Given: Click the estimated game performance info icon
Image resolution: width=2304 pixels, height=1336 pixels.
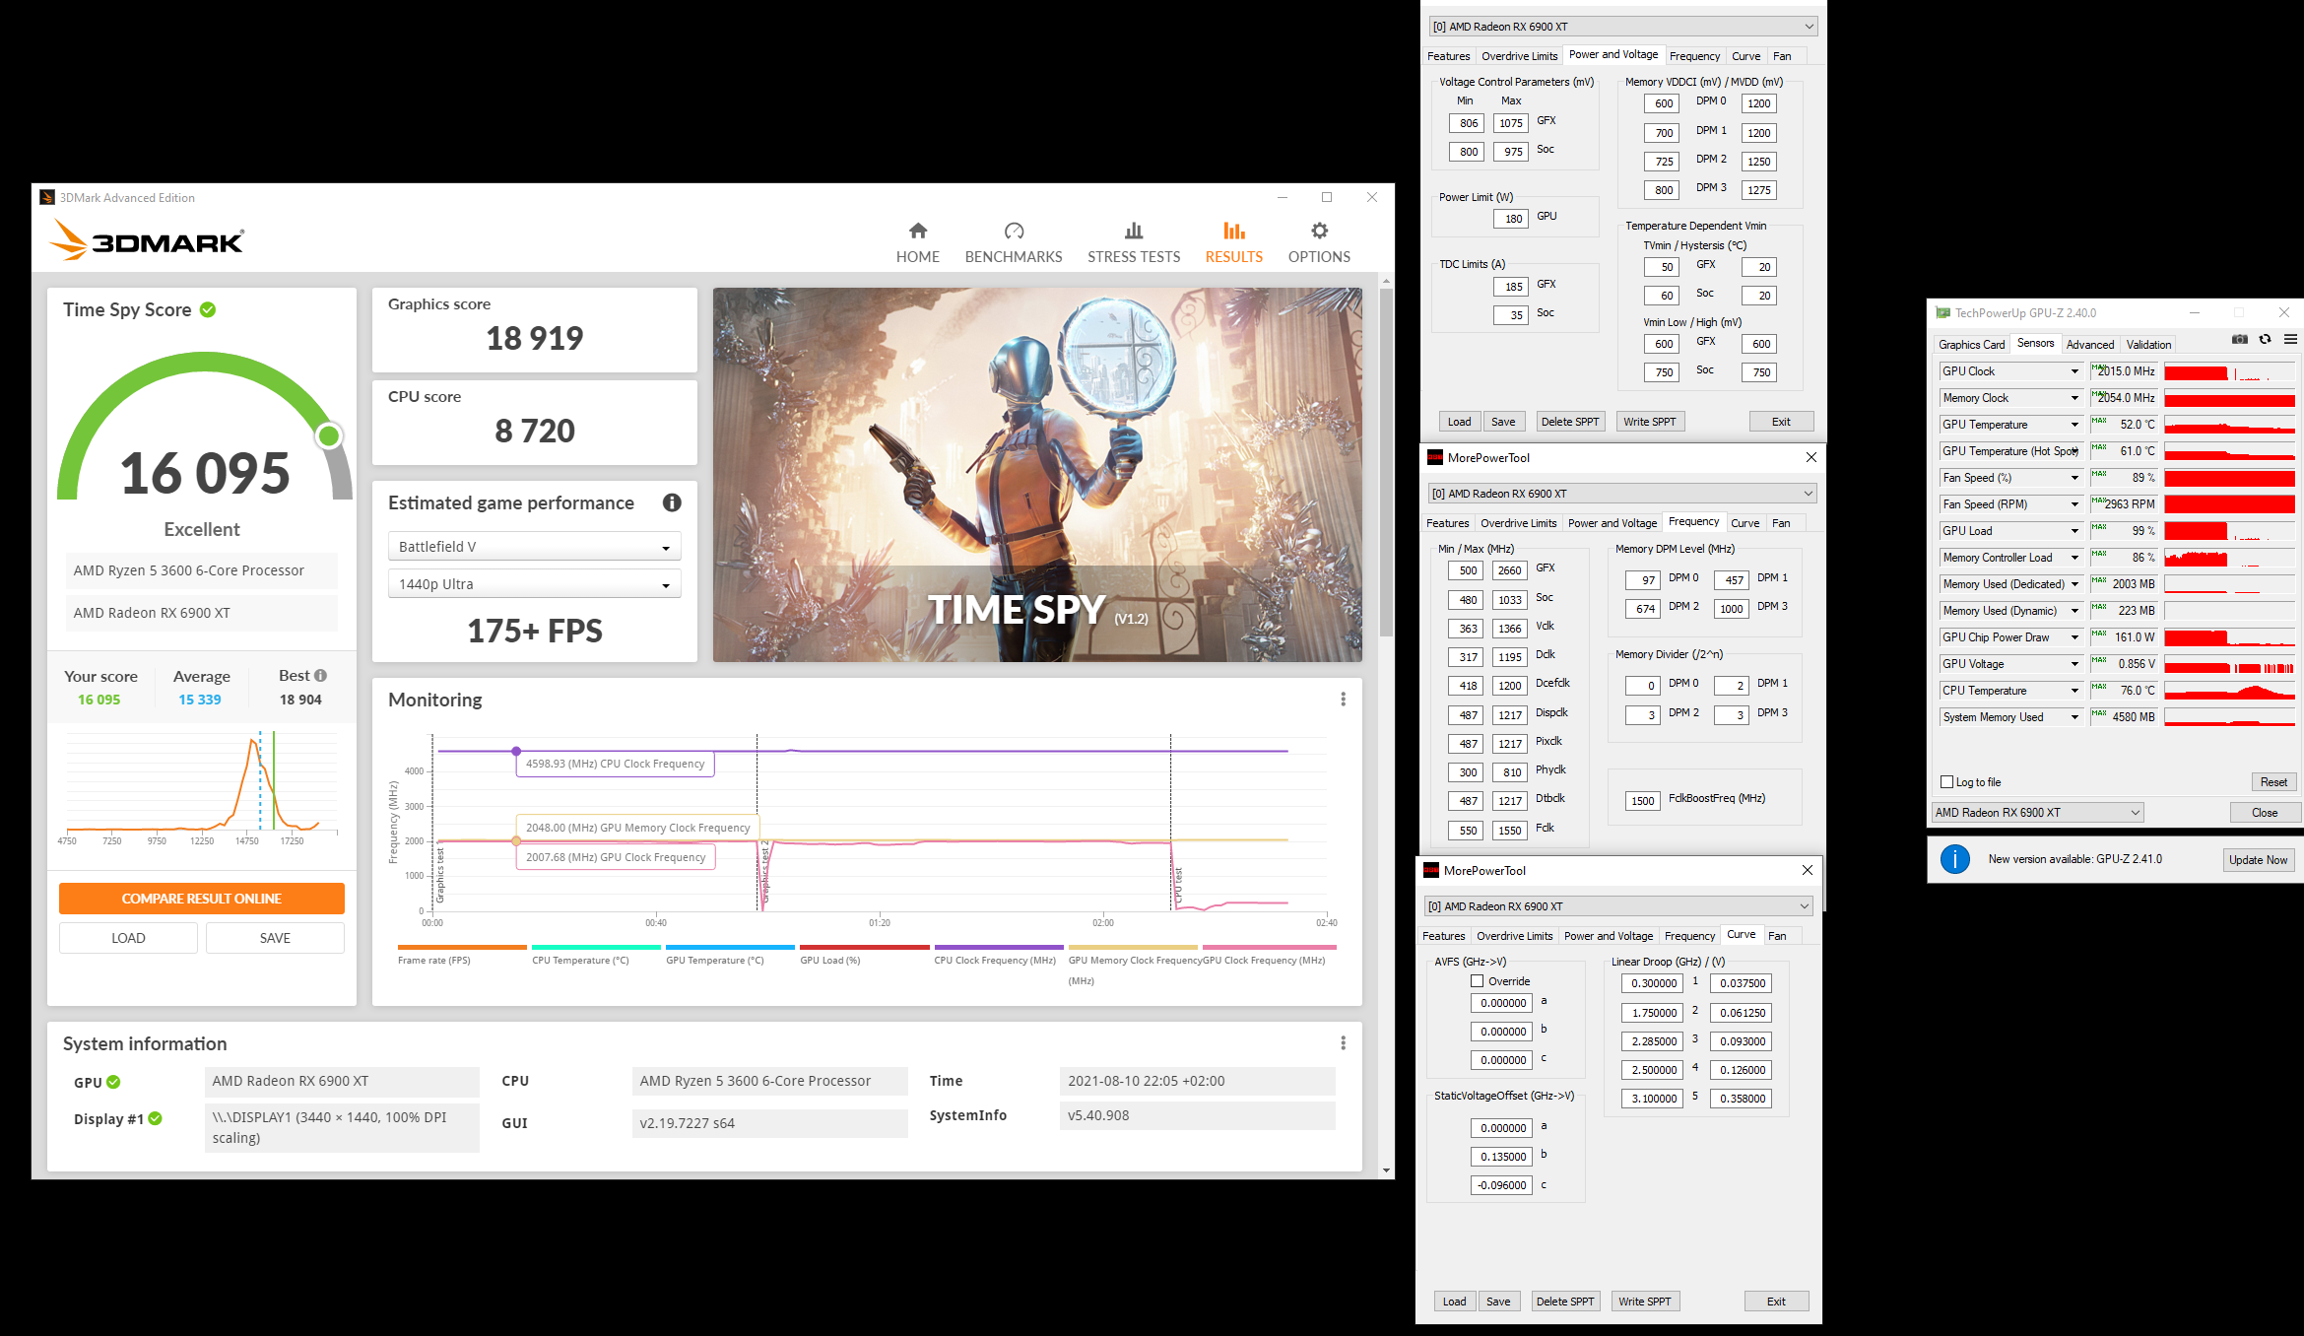Looking at the screenshot, I should pos(672,502).
